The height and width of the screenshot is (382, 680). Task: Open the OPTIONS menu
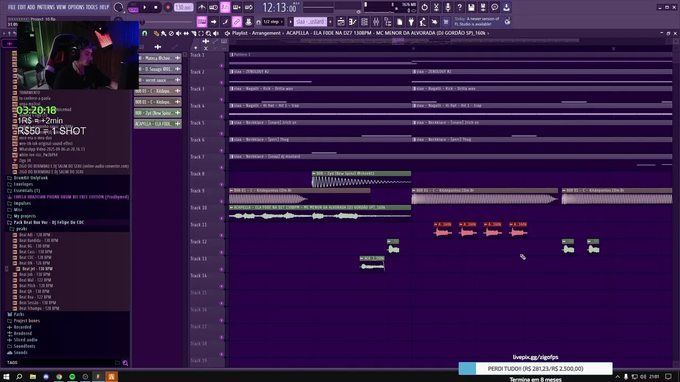coord(76,7)
